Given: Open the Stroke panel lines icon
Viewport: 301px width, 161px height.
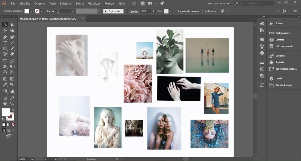Looking at the screenshot, I should (x=262, y=62).
